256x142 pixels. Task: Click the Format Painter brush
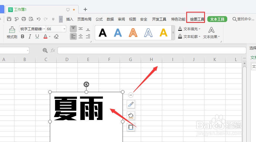coord(12,30)
